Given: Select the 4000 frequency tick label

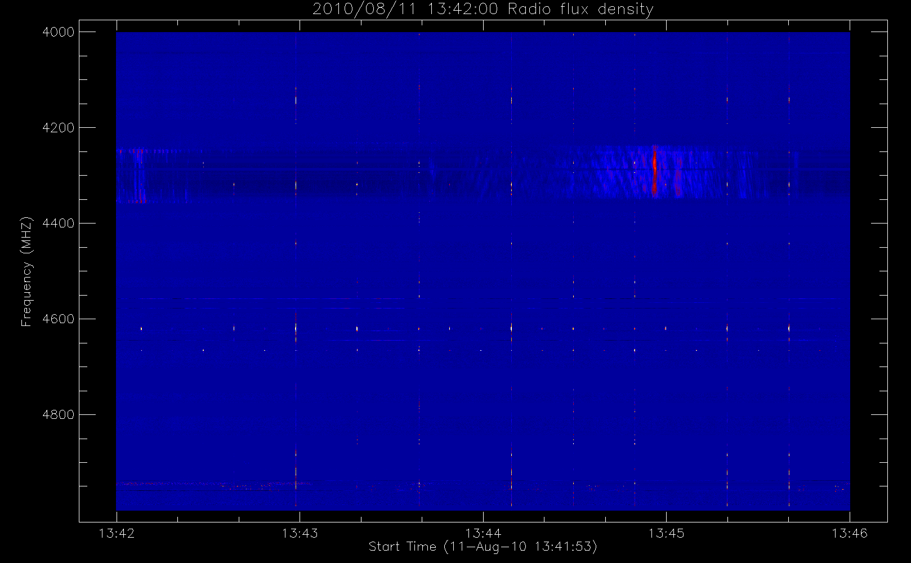Looking at the screenshot, I should tap(59, 32).
